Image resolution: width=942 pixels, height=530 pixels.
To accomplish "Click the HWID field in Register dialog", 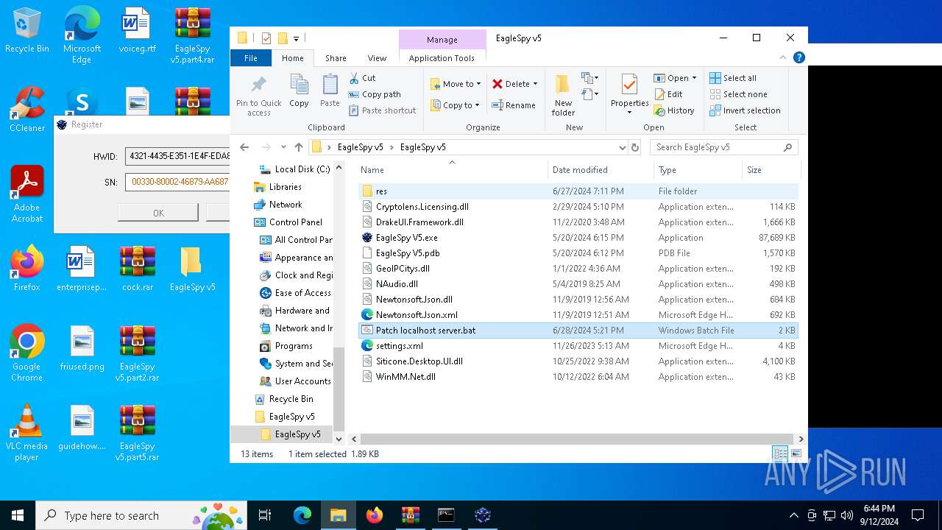I will pyautogui.click(x=177, y=156).
